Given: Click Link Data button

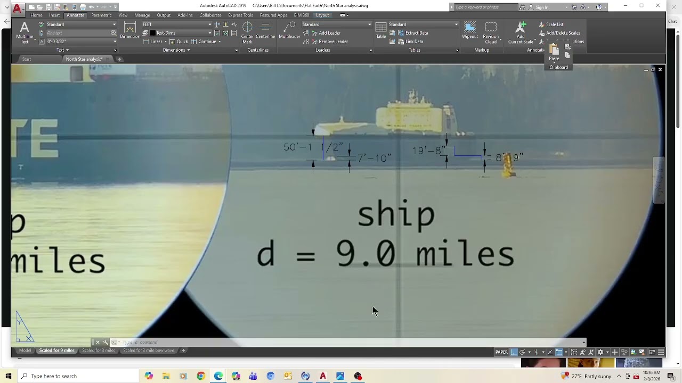Looking at the screenshot, I should tap(410, 41).
